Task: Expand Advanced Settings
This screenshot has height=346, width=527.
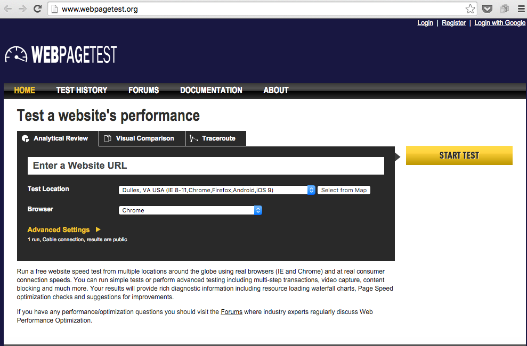Action: click(64, 230)
